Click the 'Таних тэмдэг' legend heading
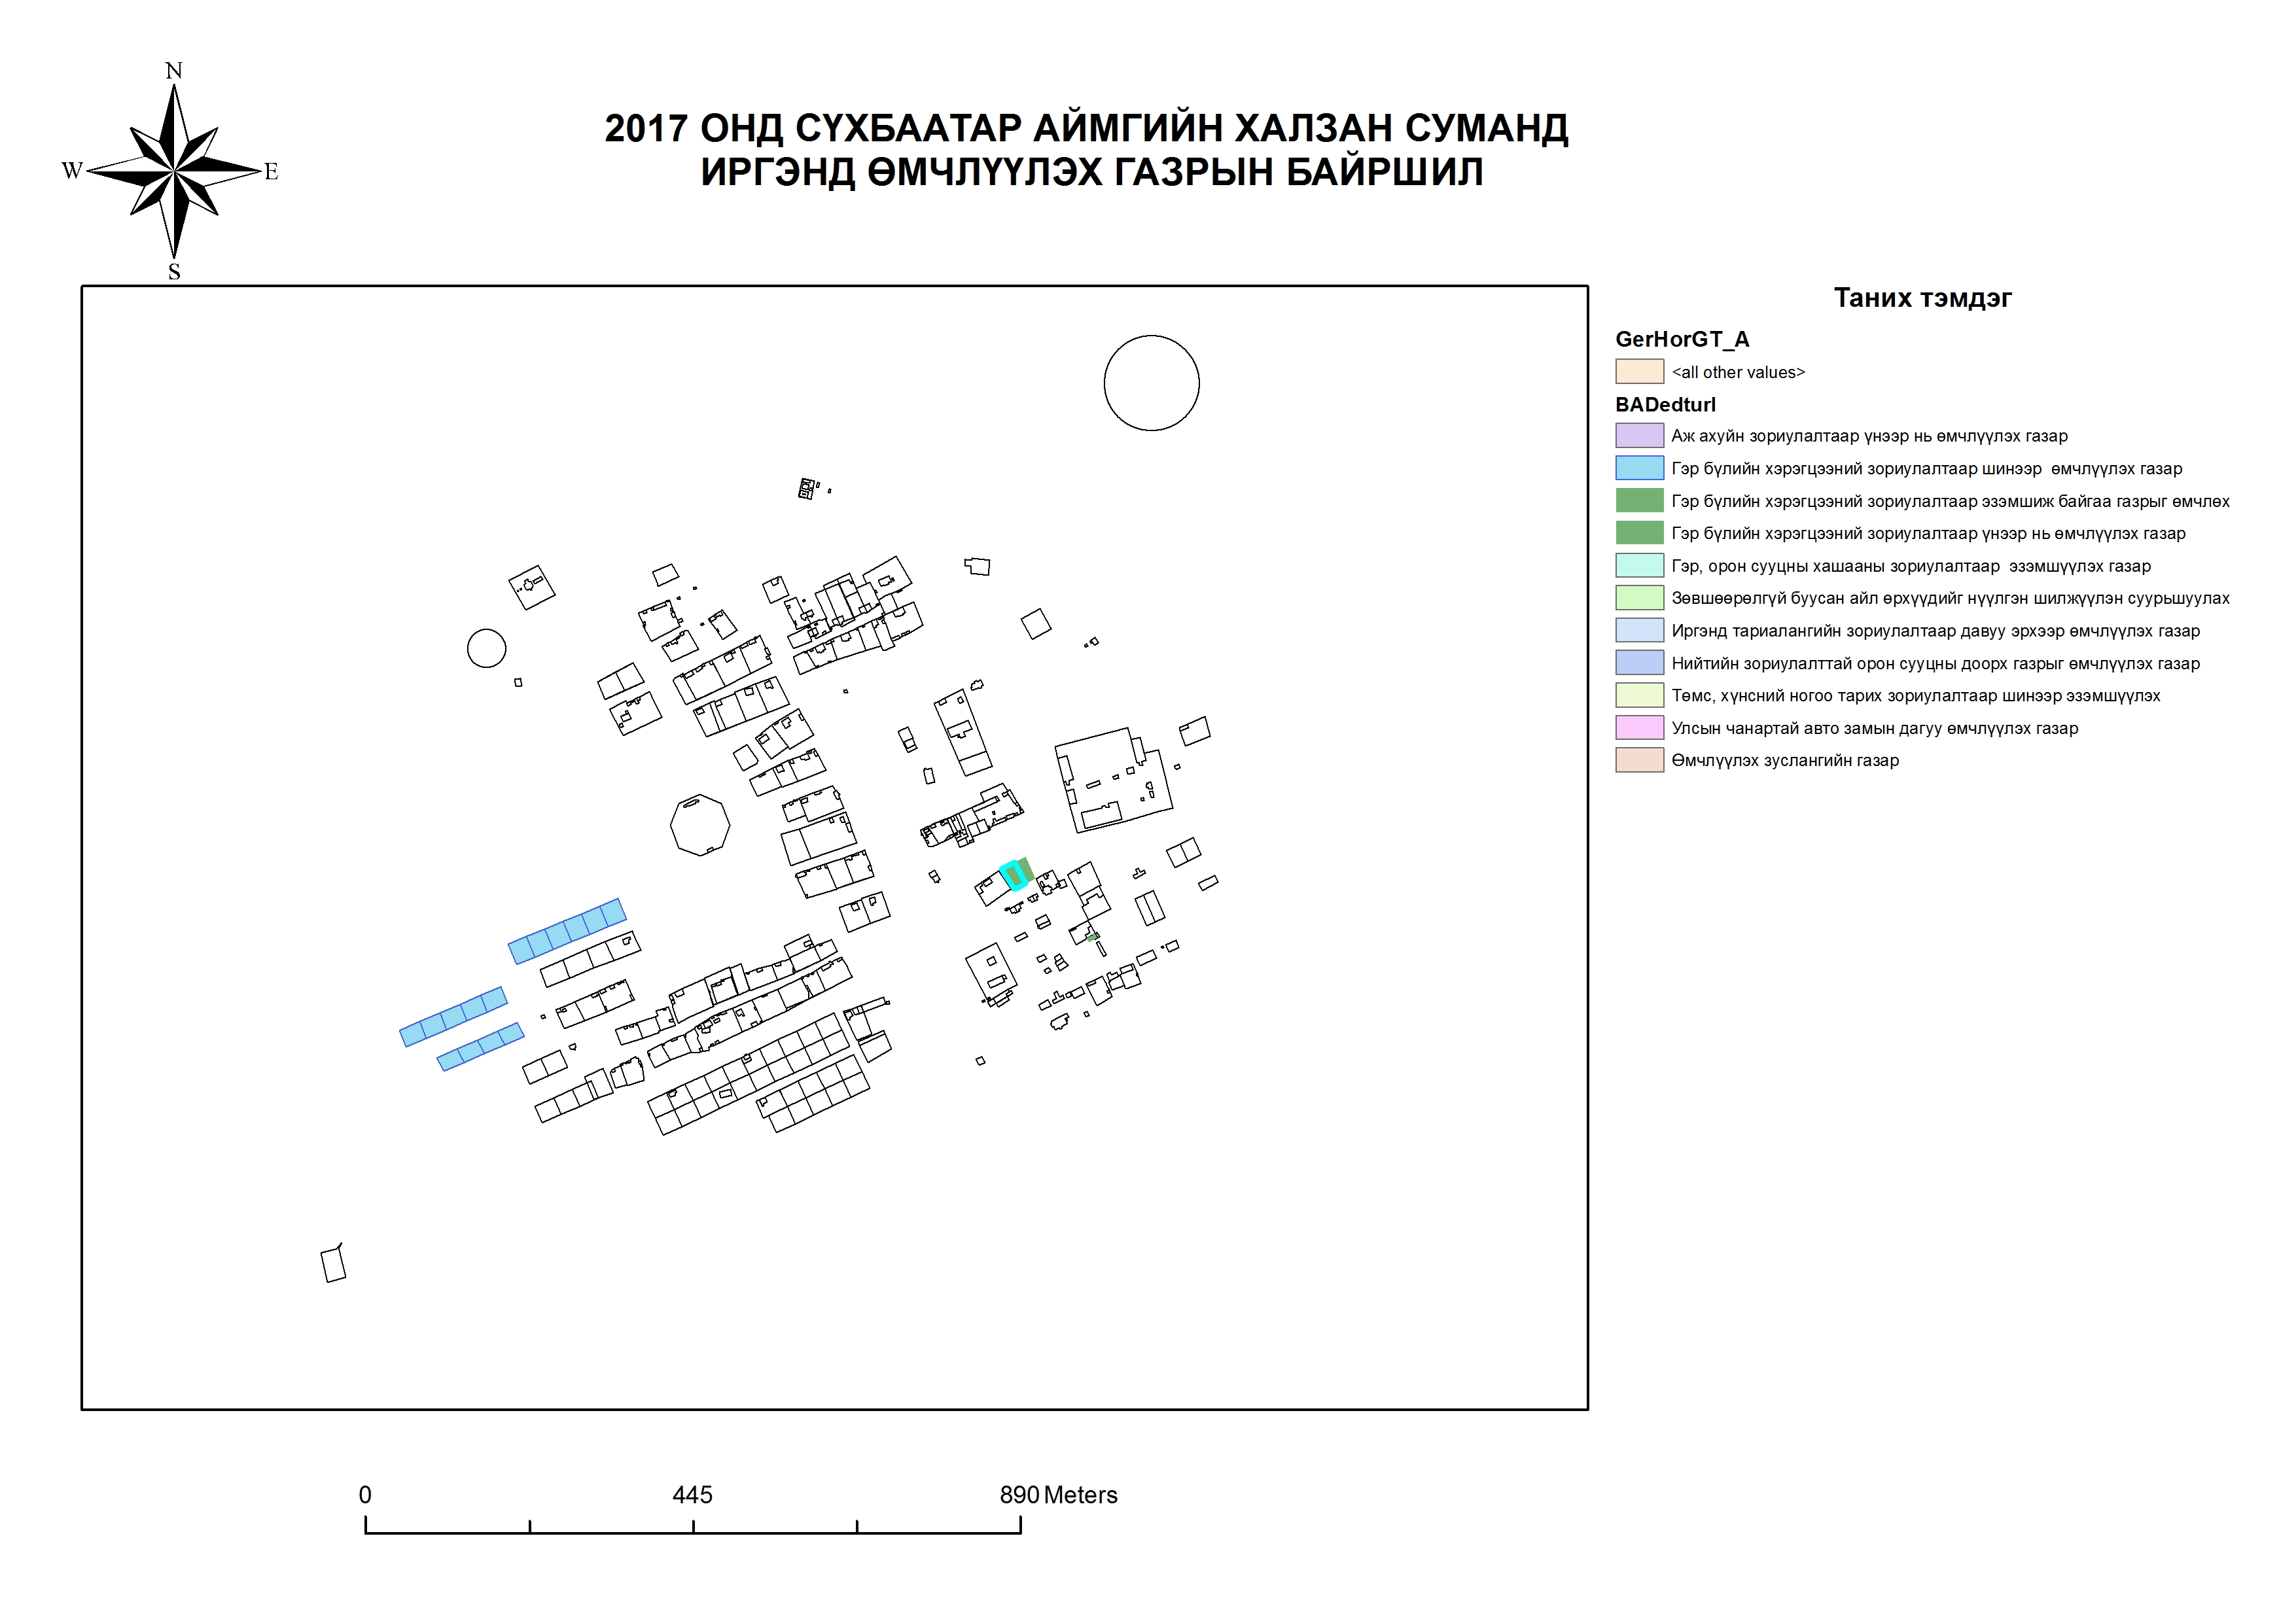The height and width of the screenshot is (1623, 2296). coord(1922,298)
